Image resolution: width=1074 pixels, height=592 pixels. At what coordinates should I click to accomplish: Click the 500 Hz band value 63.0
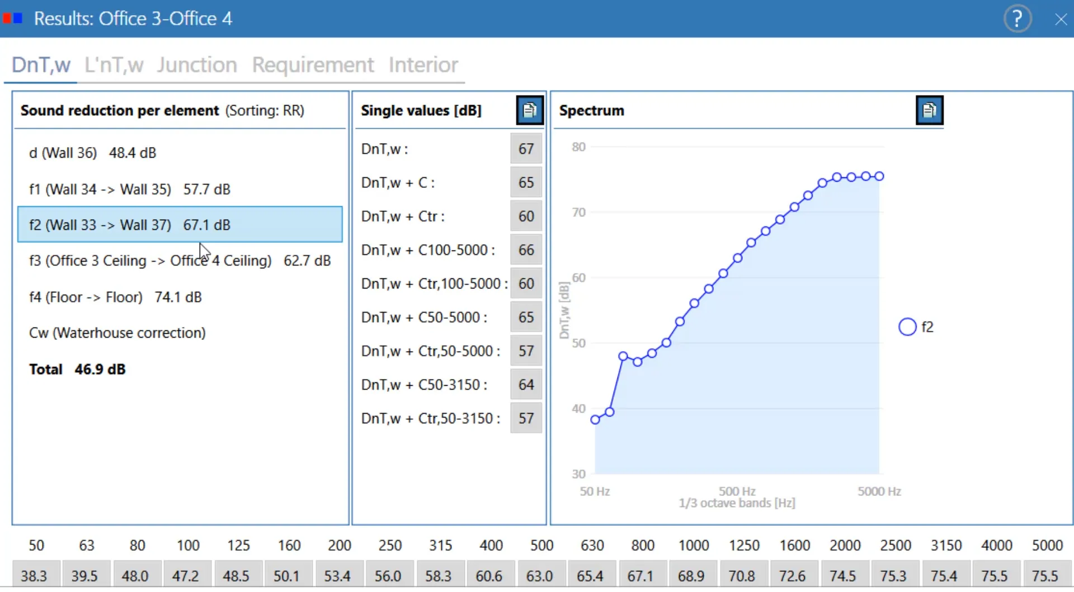(x=539, y=576)
